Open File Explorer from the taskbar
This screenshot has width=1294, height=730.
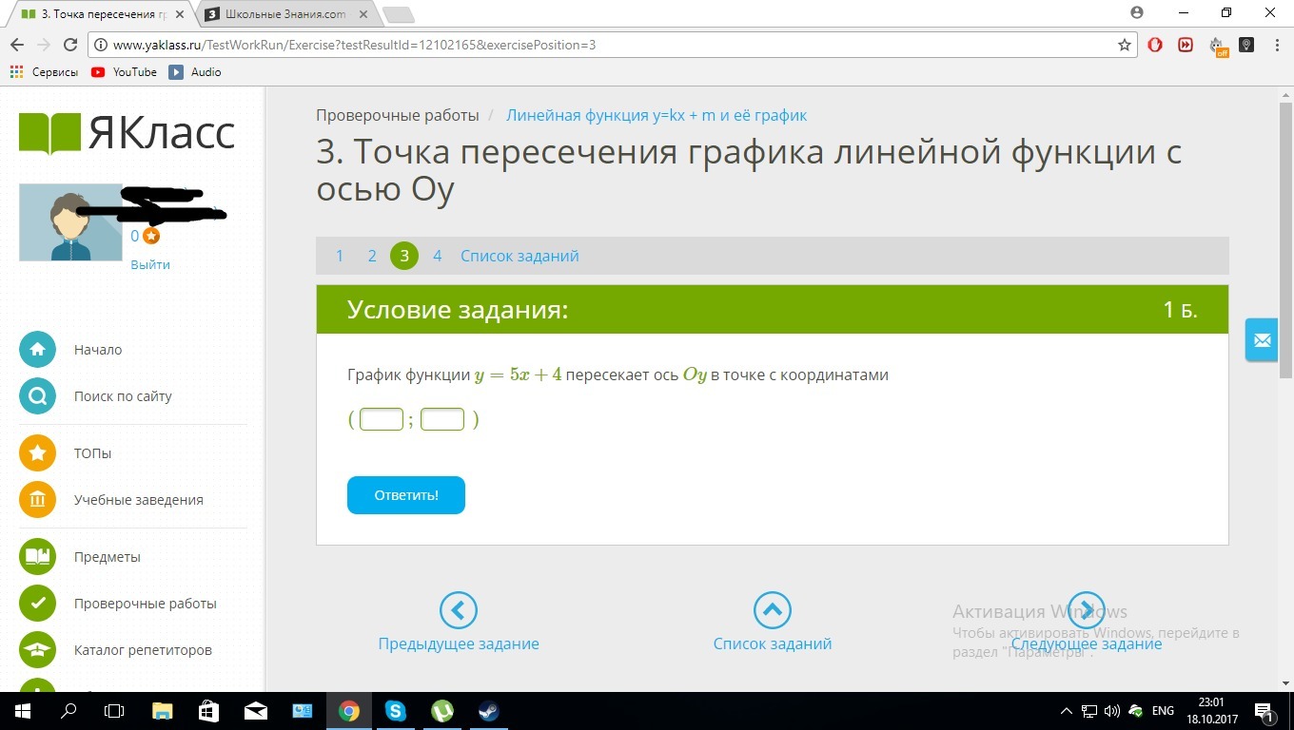(163, 711)
